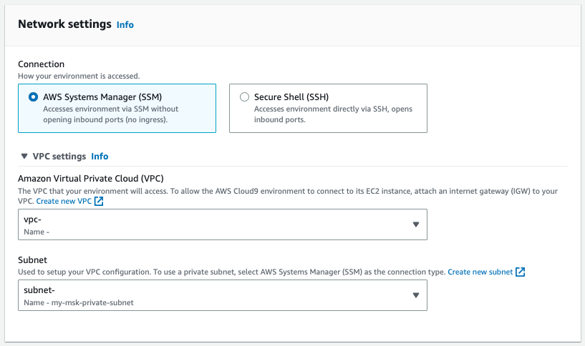Follow the Create new VPC link

click(64, 201)
